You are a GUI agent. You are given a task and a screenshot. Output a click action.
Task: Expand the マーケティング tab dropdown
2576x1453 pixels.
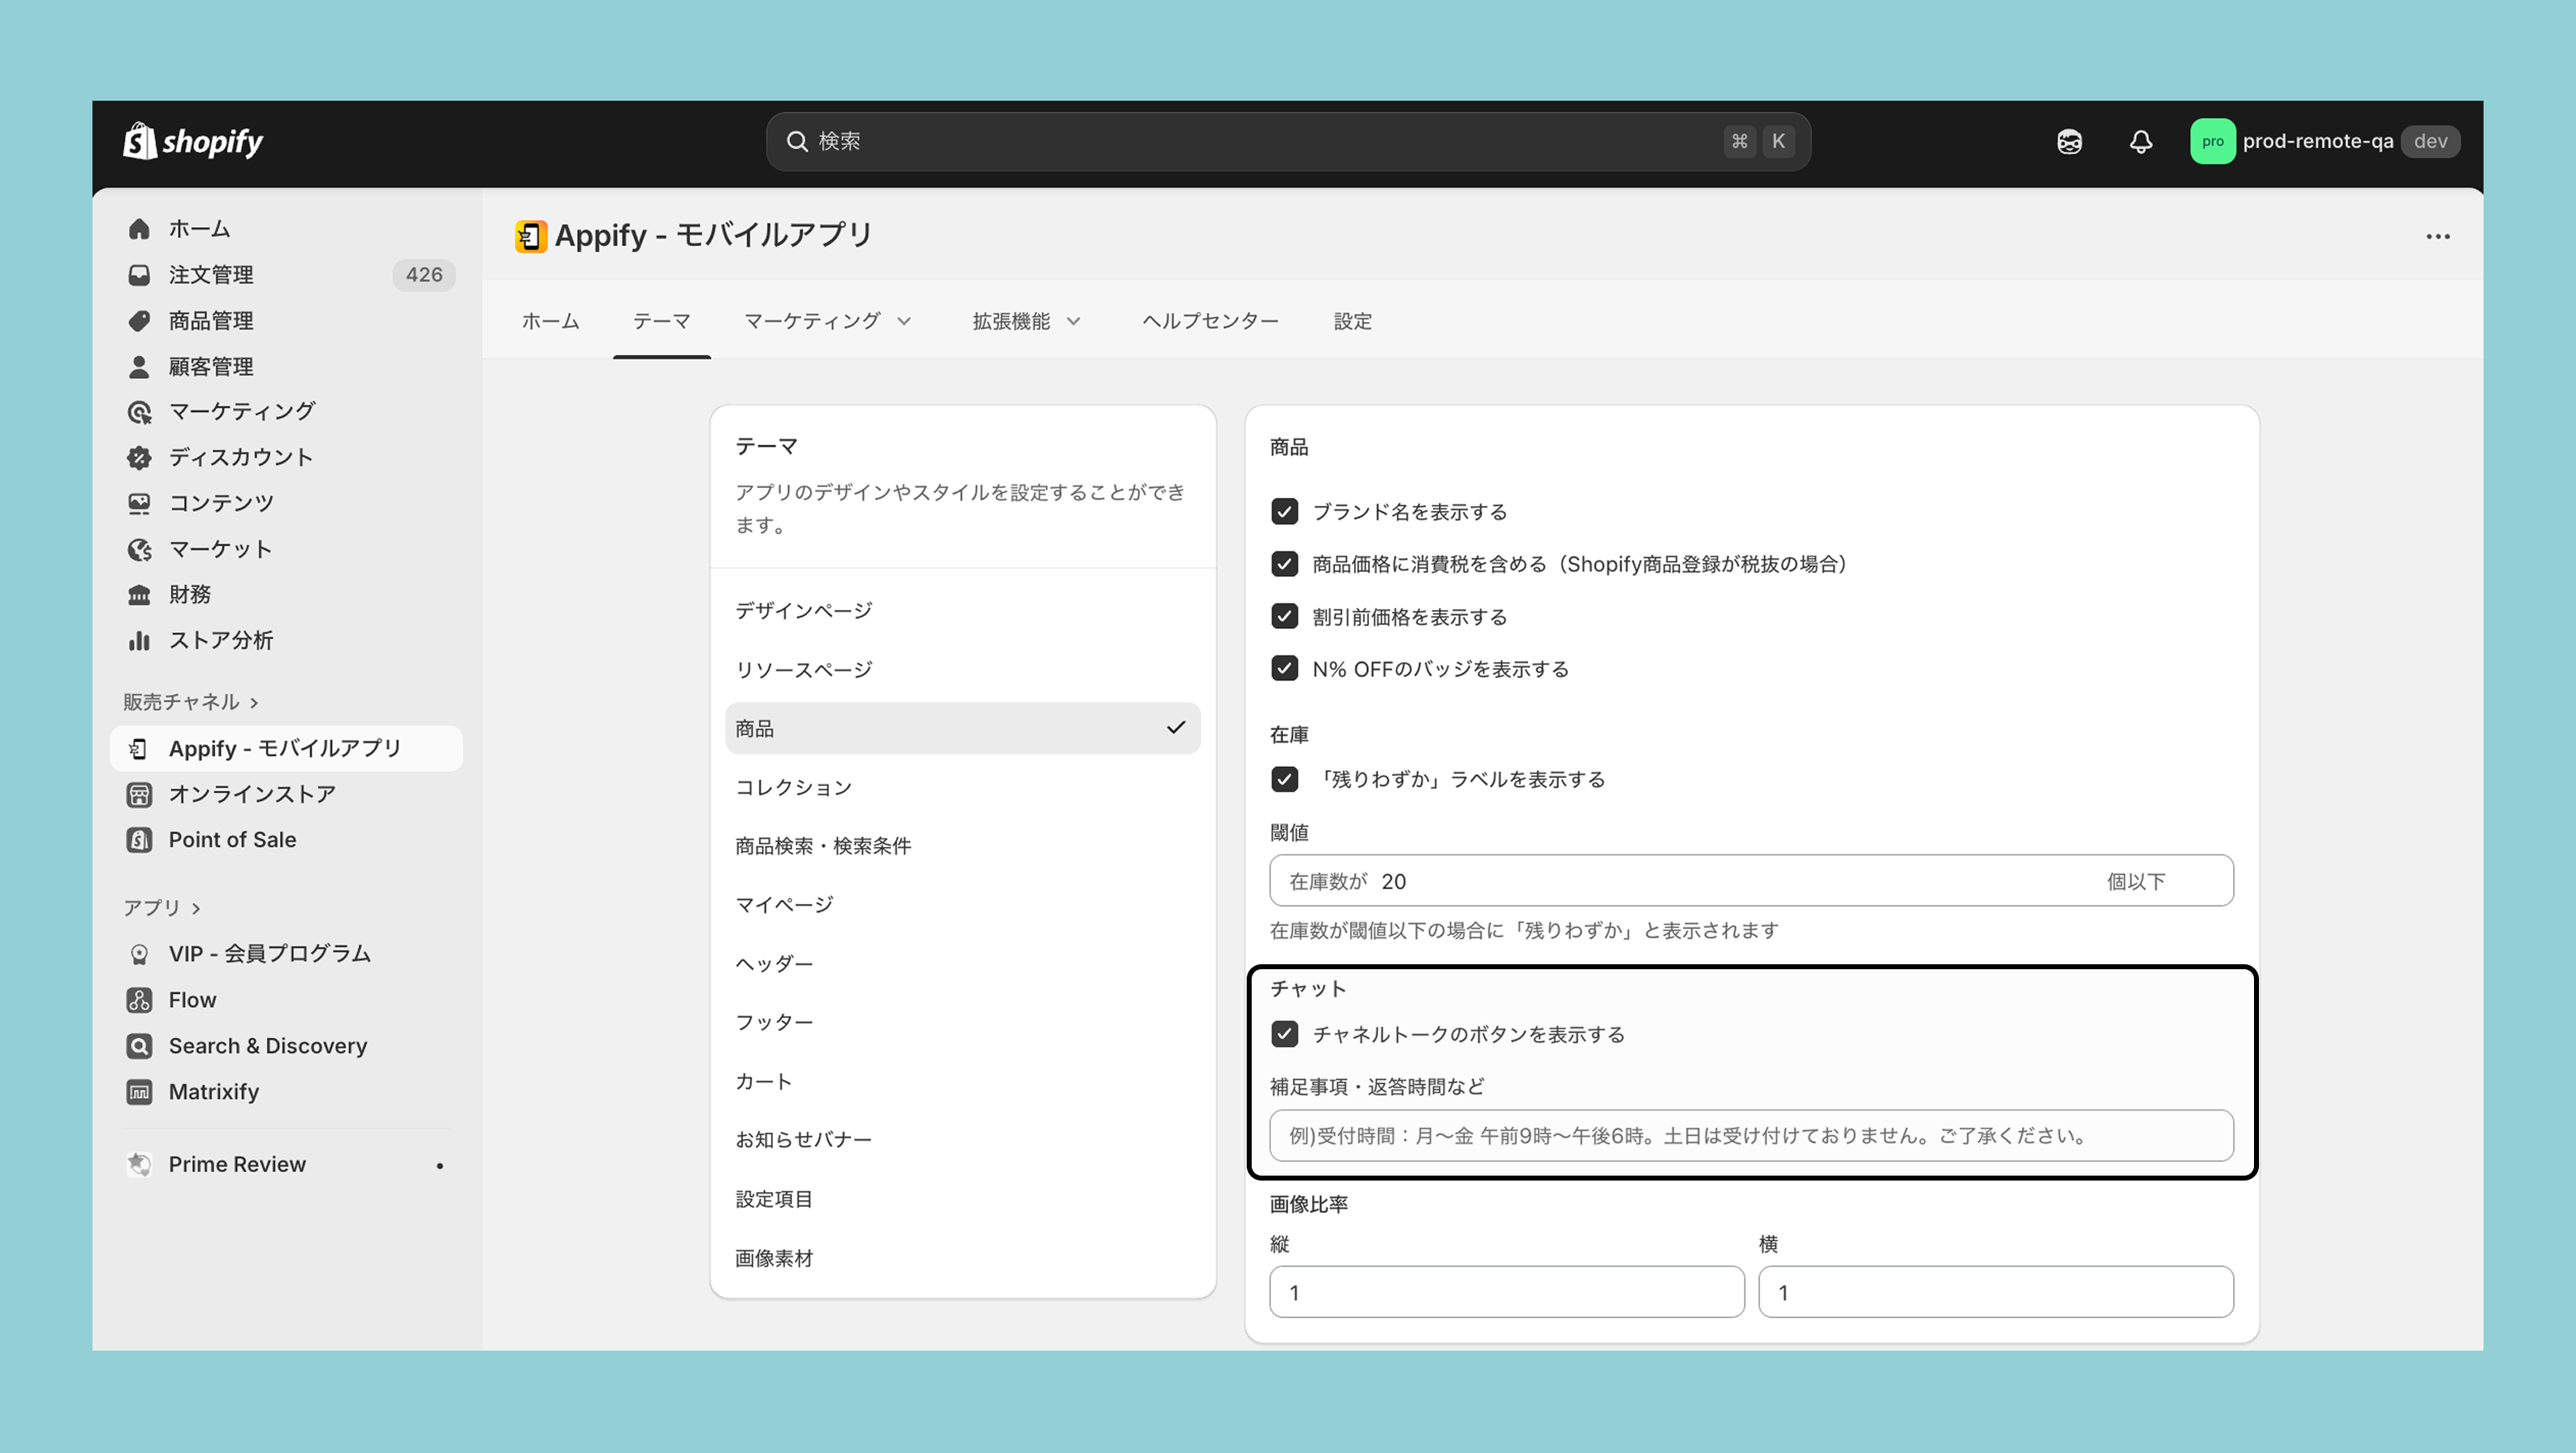827,321
